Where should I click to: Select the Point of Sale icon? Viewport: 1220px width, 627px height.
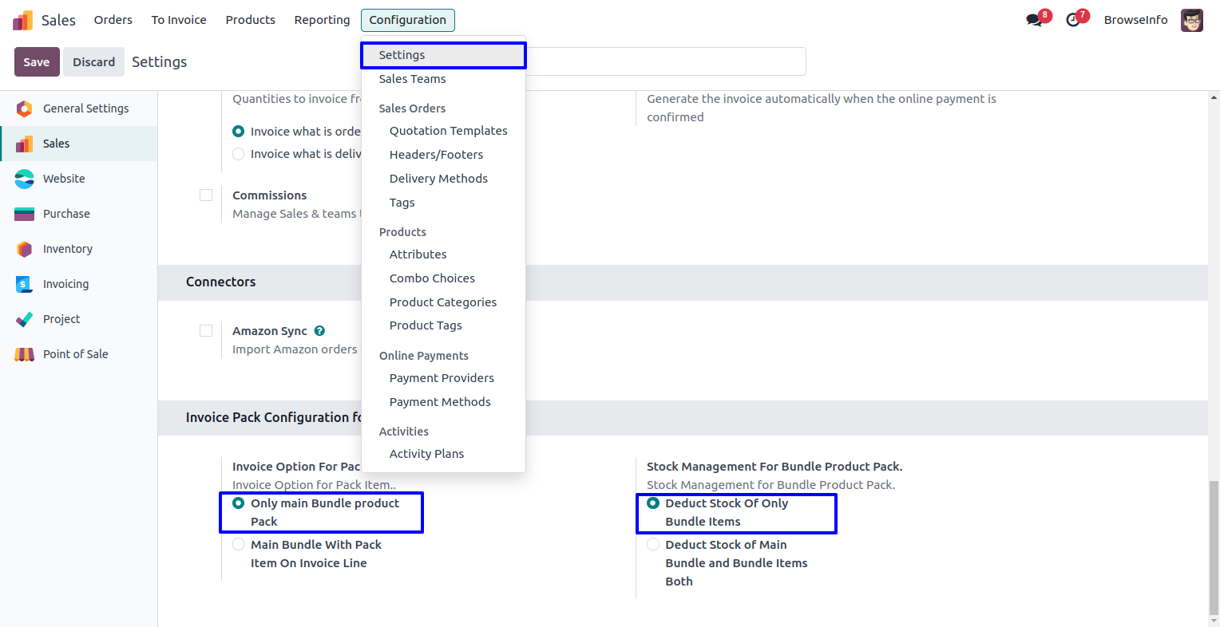pyautogui.click(x=25, y=354)
